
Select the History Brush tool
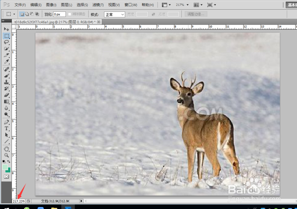pos(7,89)
